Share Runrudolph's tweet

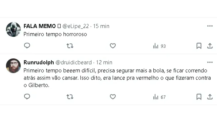tap(210, 96)
